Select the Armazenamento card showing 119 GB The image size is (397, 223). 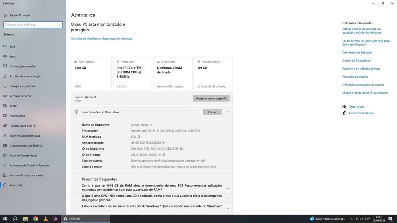(x=214, y=74)
